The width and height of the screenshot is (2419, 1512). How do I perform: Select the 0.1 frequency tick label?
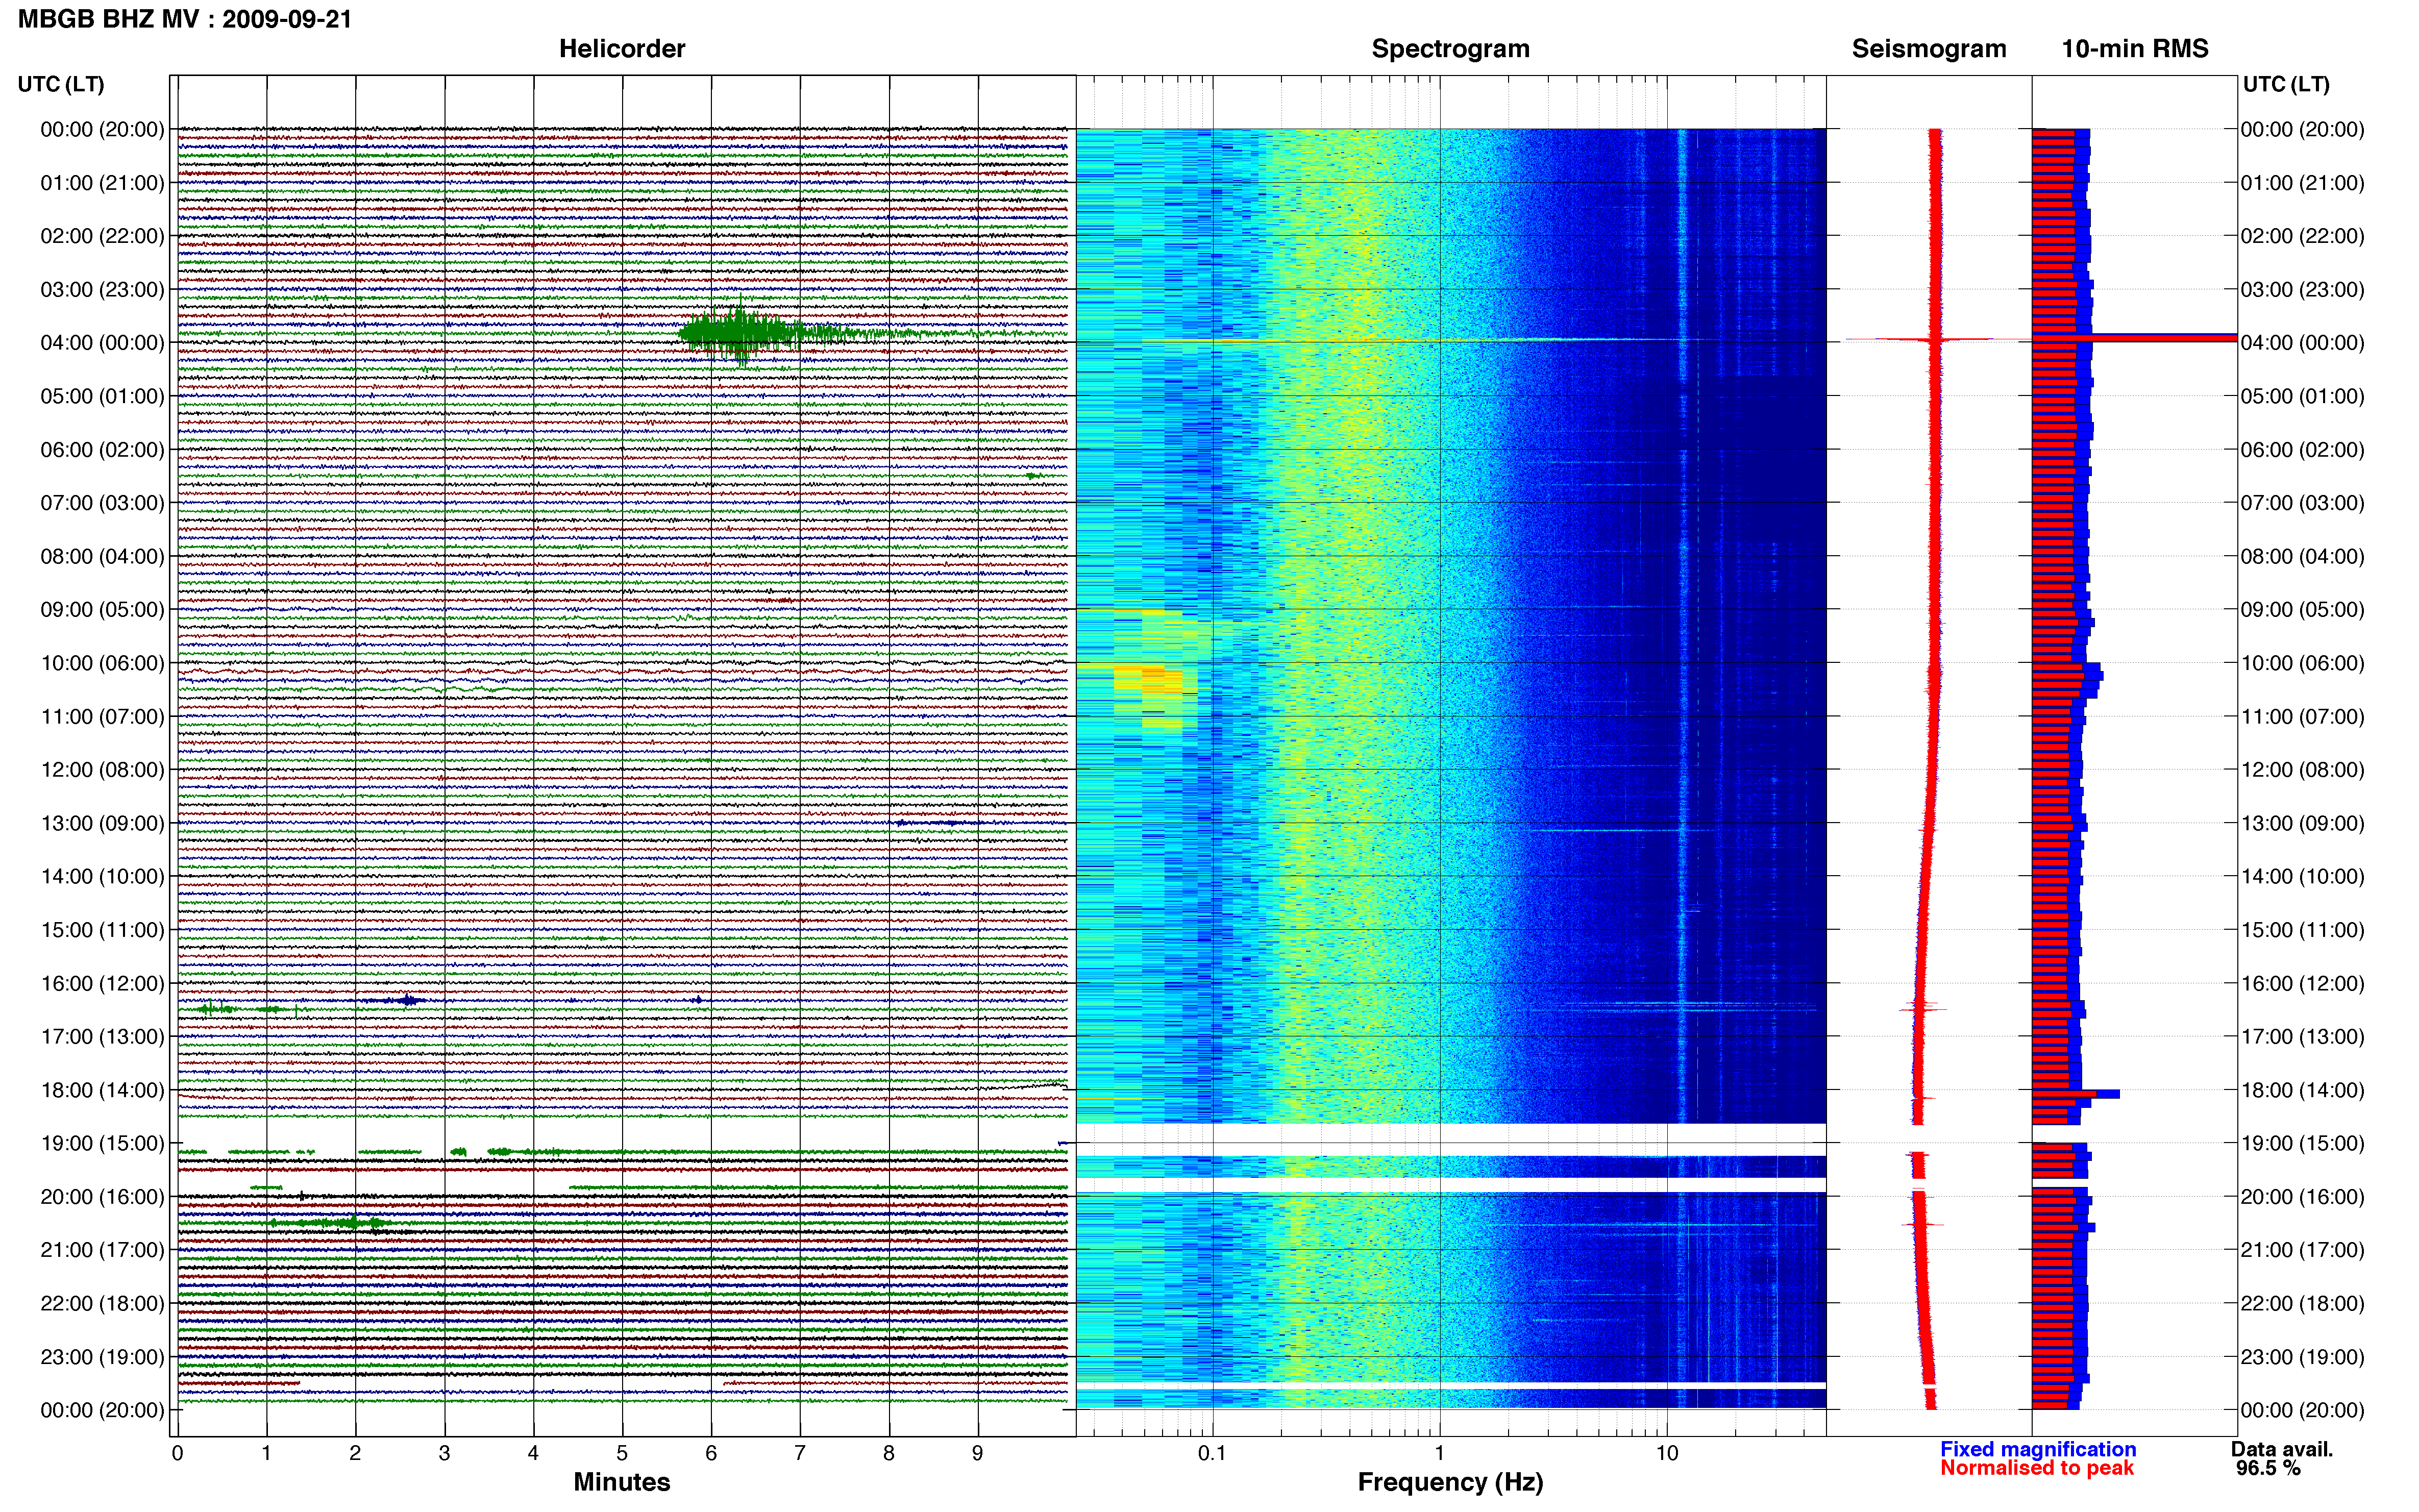pos(1212,1454)
